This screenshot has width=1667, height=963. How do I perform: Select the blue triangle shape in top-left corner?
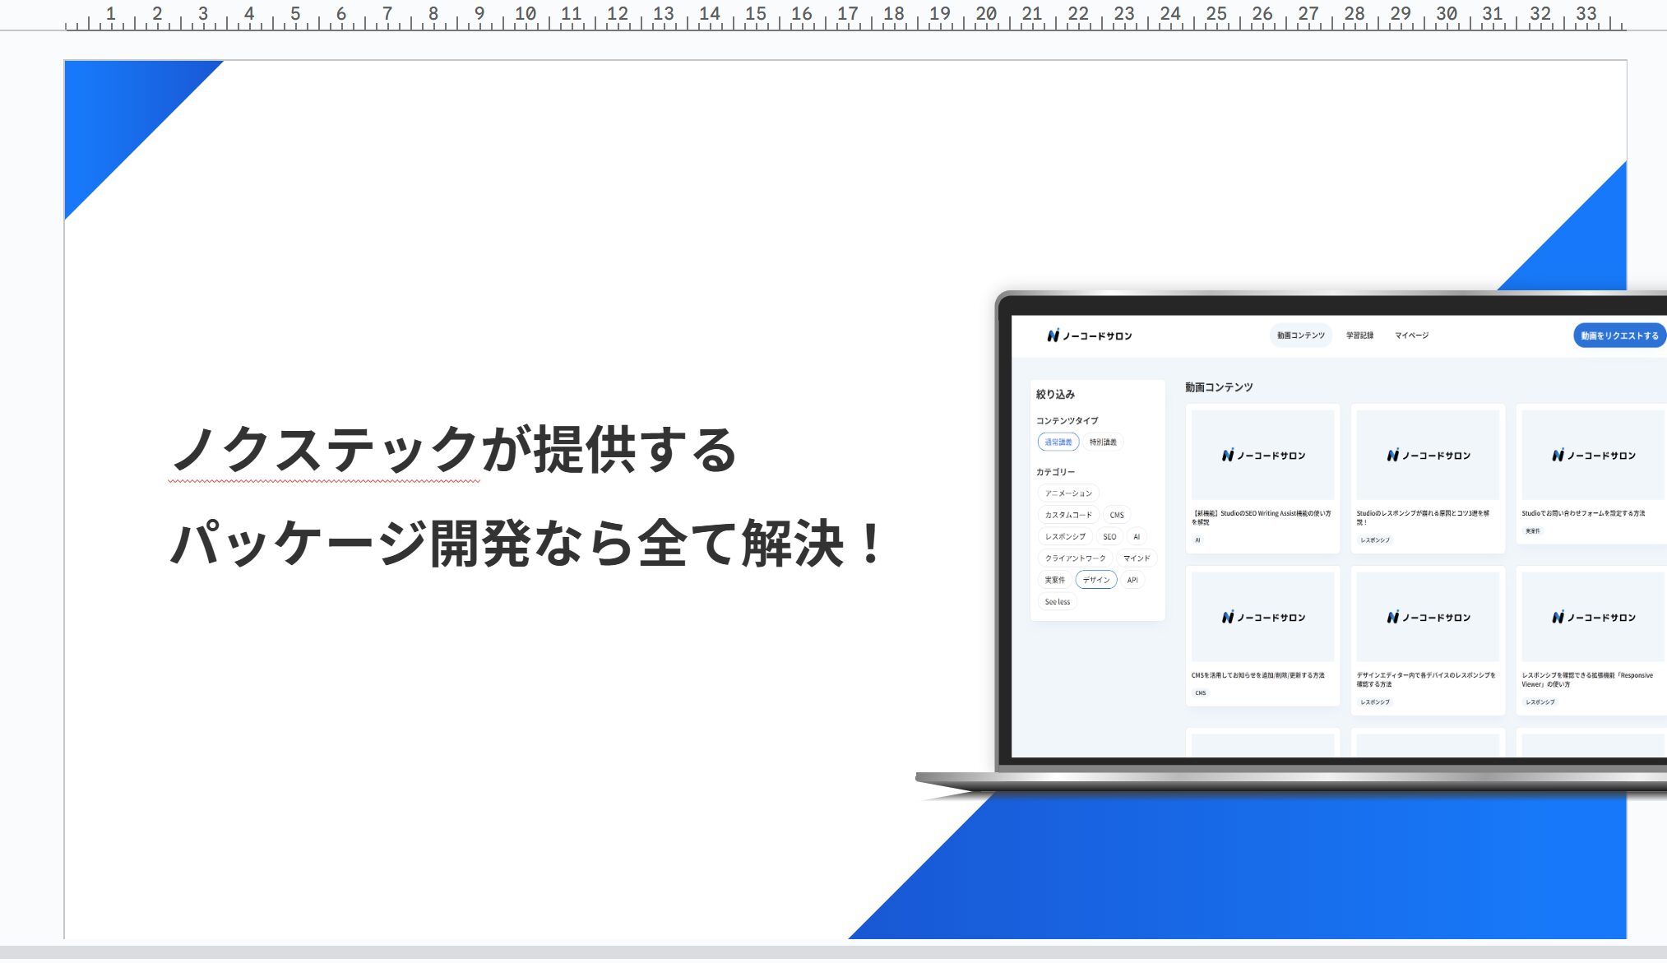click(x=119, y=115)
